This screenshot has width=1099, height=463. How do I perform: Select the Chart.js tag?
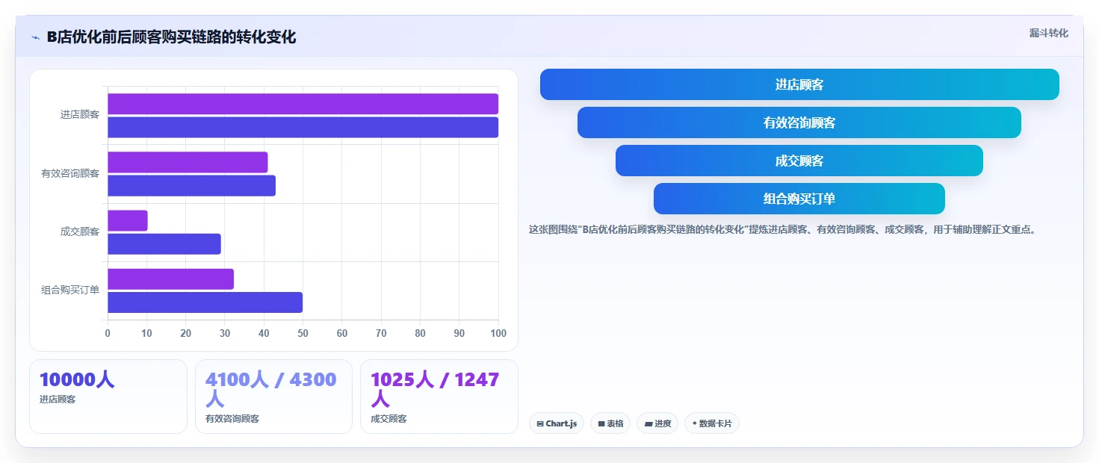pyautogui.click(x=557, y=423)
